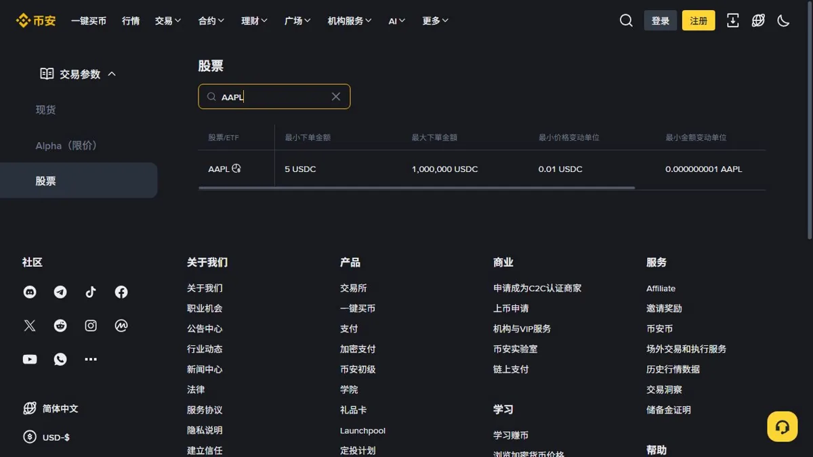Open the 行情 menu item
Screen dimensions: 813x457
[x=131, y=21]
